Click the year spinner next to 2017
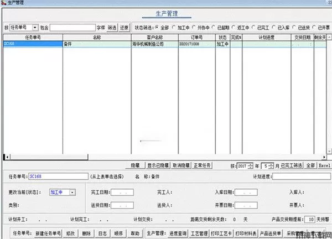The height and width of the screenshot is (239, 332). click(251, 165)
